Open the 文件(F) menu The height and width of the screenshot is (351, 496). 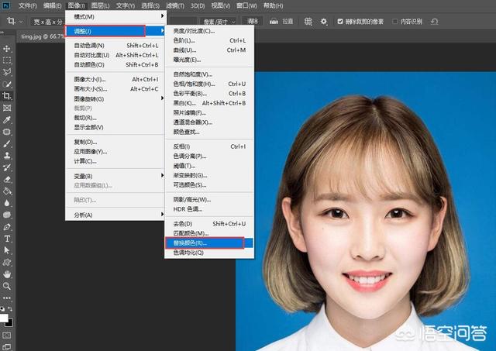pyautogui.click(x=28, y=5)
